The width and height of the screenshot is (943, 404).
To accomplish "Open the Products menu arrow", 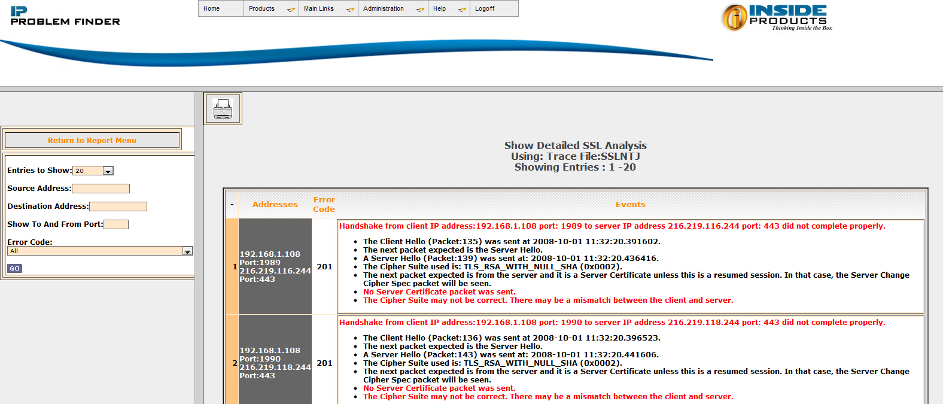I will point(291,9).
